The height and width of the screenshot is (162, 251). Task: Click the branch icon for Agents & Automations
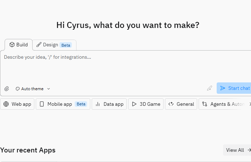tap(205, 104)
